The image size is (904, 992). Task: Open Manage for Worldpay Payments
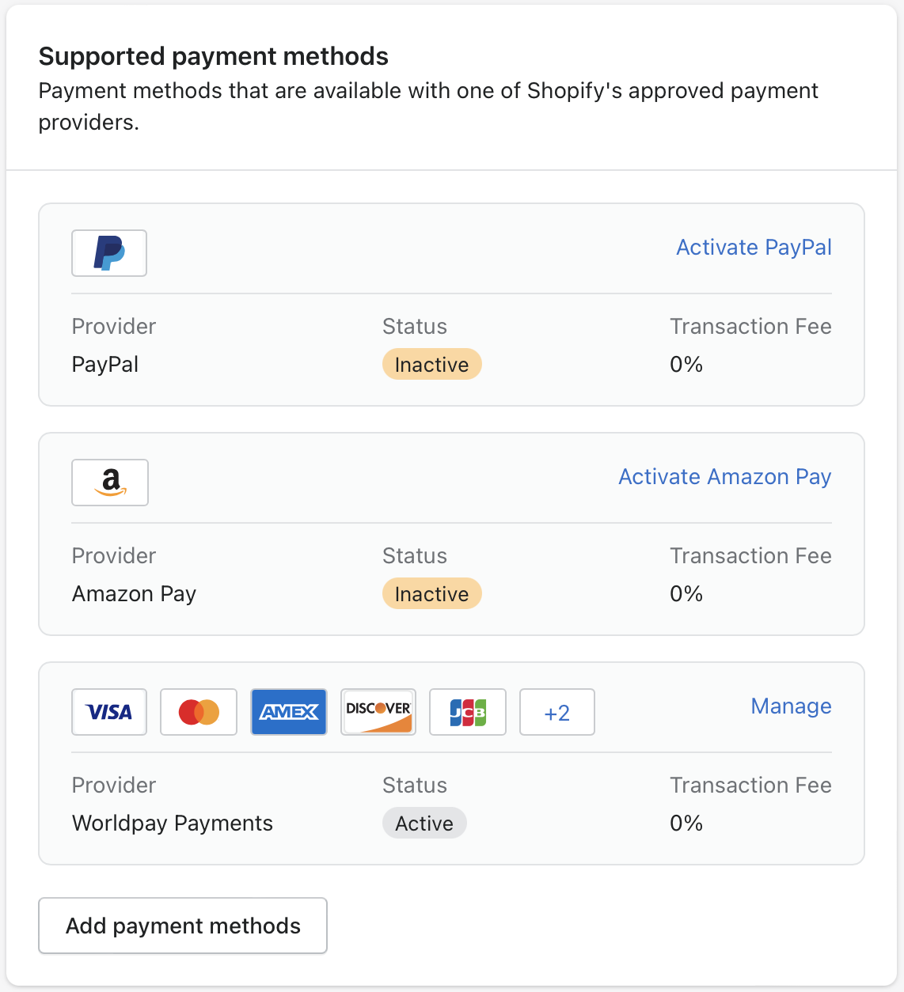[791, 706]
